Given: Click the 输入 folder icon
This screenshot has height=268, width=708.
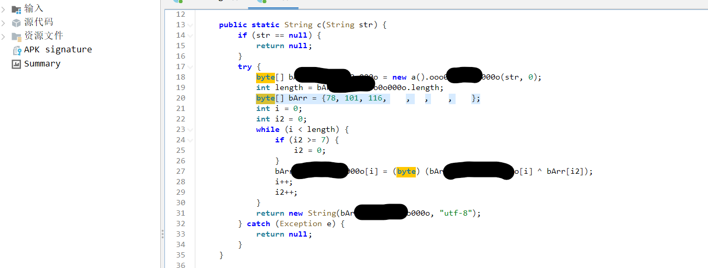Looking at the screenshot, I should pos(16,9).
